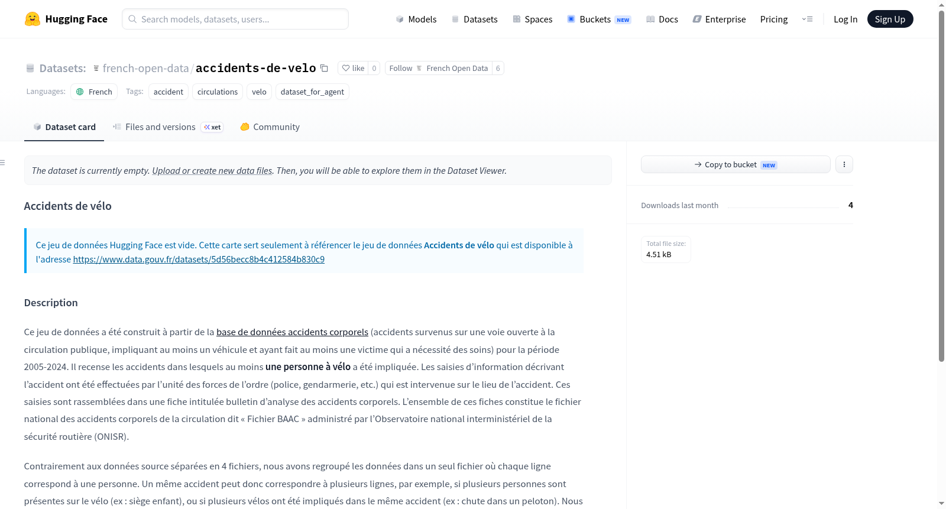Click Log In
The width and height of the screenshot is (946, 509).
point(845,19)
